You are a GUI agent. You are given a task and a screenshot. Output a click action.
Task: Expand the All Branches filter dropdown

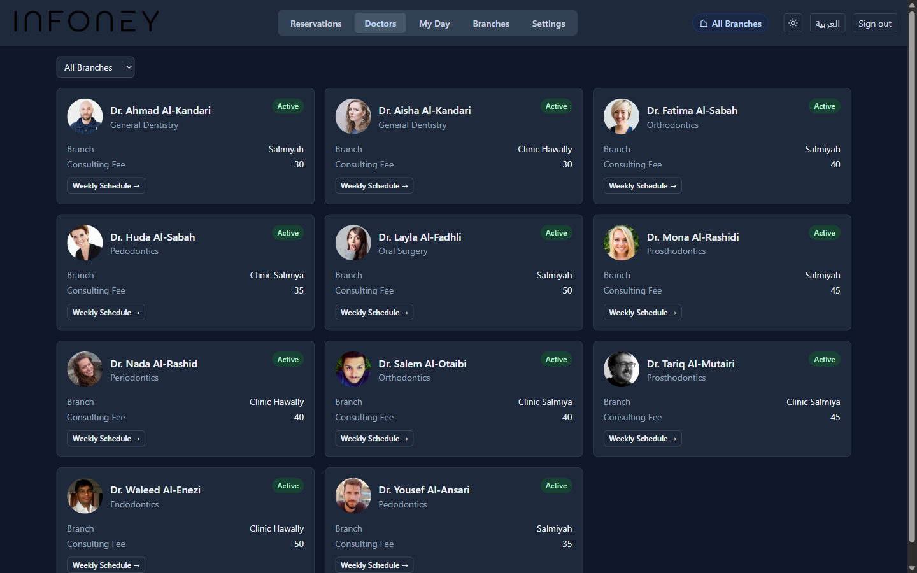(x=96, y=67)
